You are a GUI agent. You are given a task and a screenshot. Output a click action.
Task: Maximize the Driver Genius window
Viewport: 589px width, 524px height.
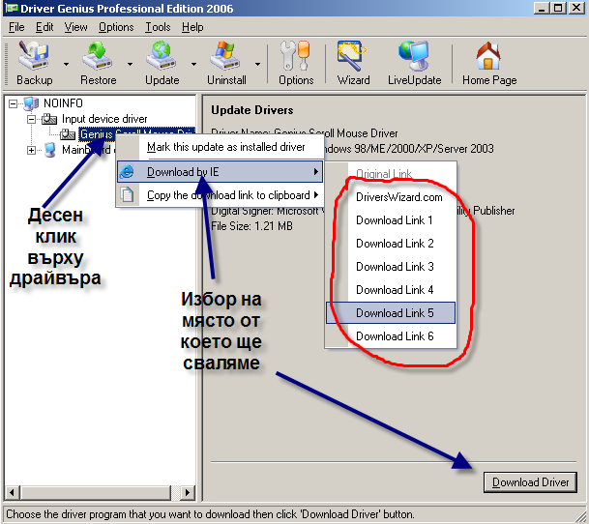(559, 8)
